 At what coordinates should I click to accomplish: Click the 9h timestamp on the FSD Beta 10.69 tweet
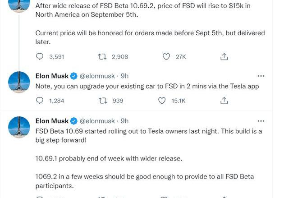[124, 121]
